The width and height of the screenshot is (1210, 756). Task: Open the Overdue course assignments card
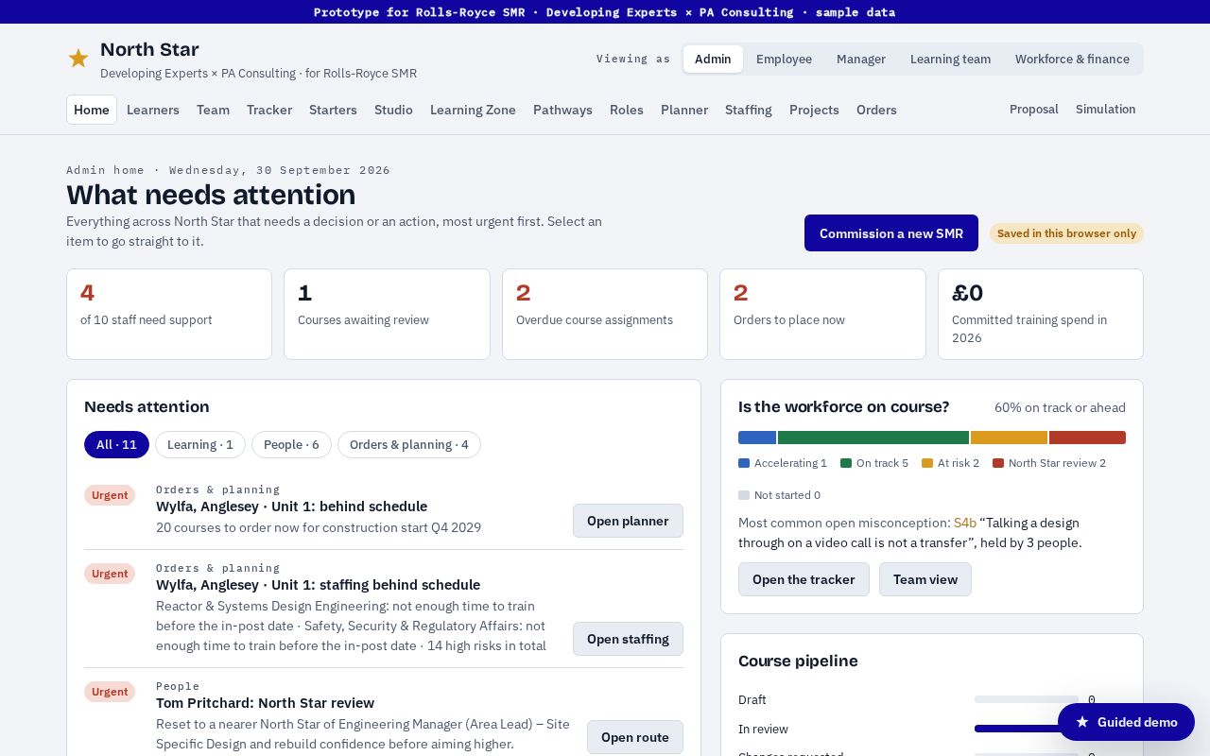click(605, 314)
